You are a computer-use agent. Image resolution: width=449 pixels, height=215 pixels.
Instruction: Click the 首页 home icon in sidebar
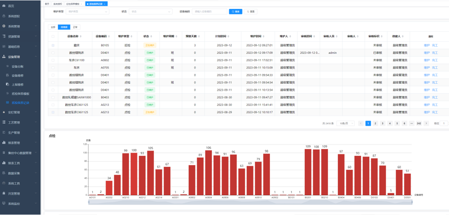(4, 6)
